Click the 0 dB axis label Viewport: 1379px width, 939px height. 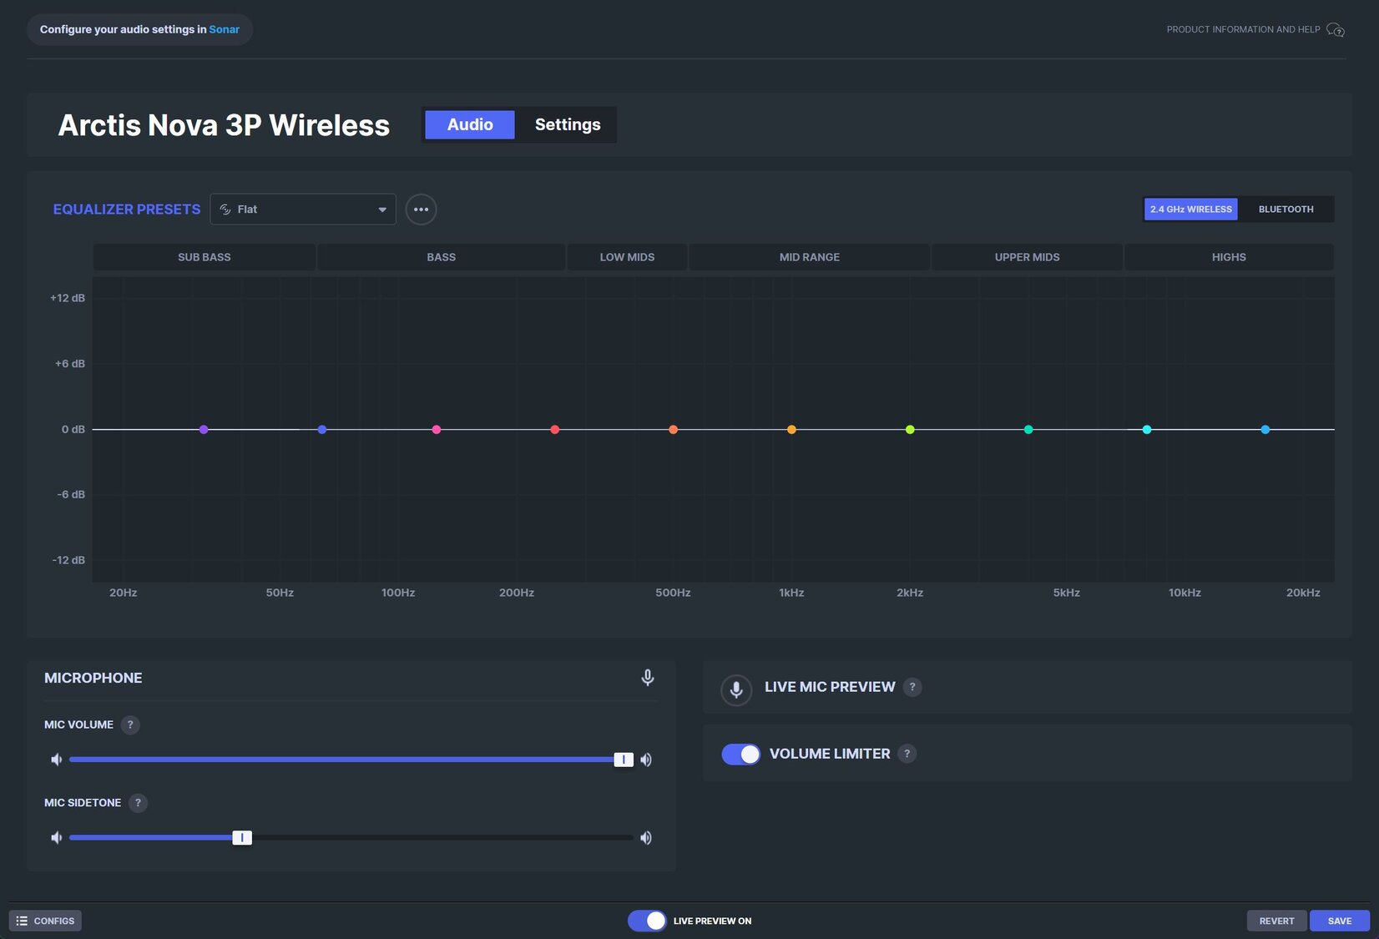pyautogui.click(x=73, y=430)
